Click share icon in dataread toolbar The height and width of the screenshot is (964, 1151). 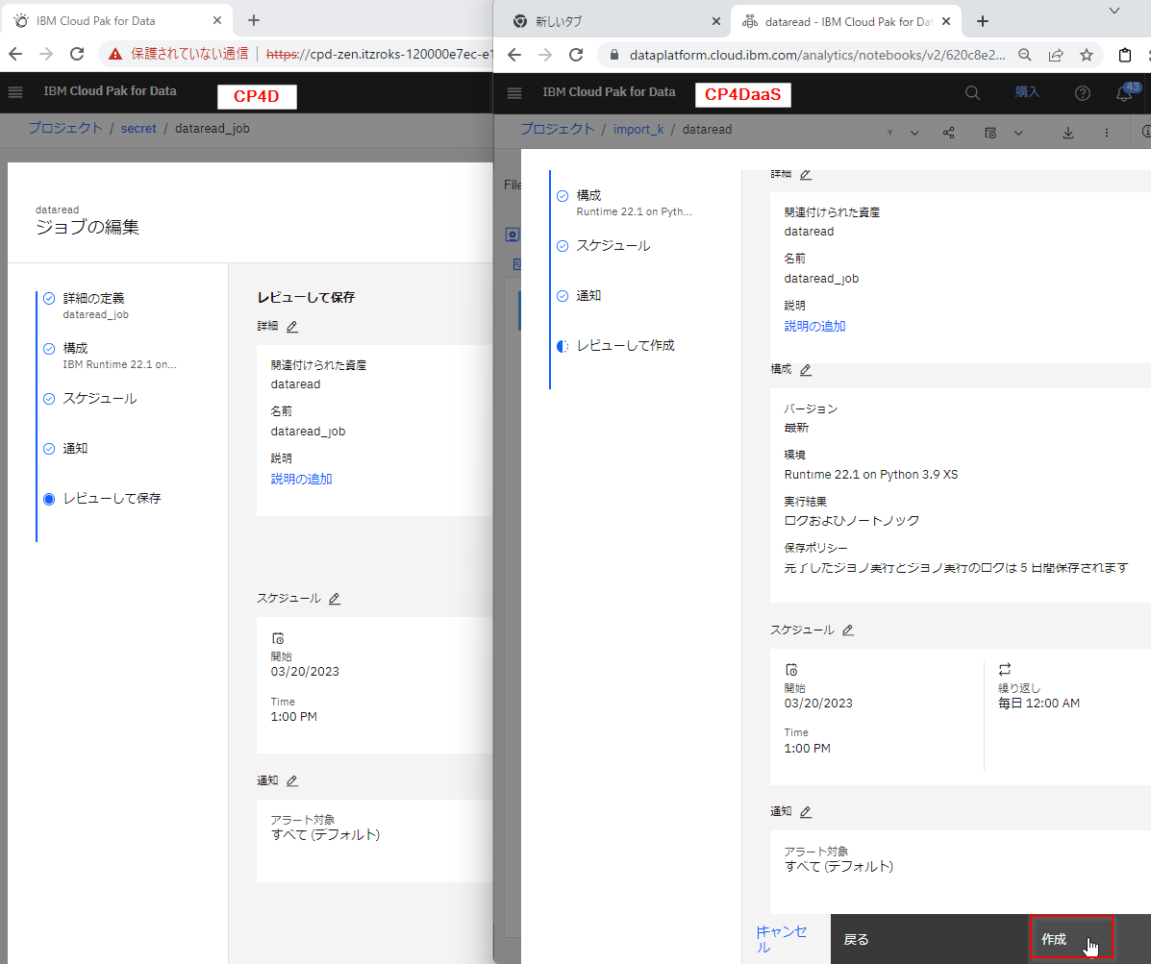pyautogui.click(x=948, y=133)
